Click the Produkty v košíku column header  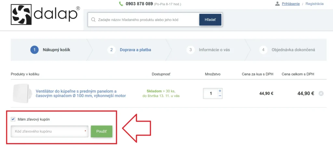pyautogui.click(x=25, y=74)
